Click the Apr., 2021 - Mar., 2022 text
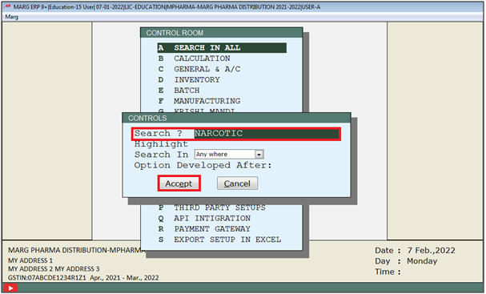486x294 pixels. [x=124, y=277]
